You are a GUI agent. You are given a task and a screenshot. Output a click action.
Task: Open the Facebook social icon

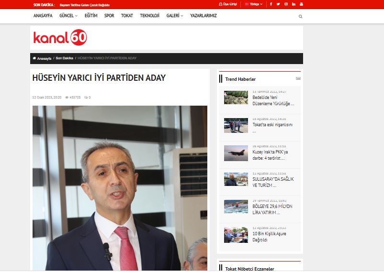click(x=271, y=4)
